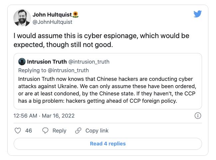The image size is (216, 160).
Task: Click the sunflower emoji beside the name
Action: [75, 15]
